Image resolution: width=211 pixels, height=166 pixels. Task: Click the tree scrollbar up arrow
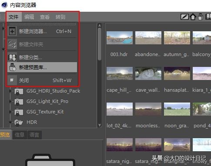coord(100,26)
